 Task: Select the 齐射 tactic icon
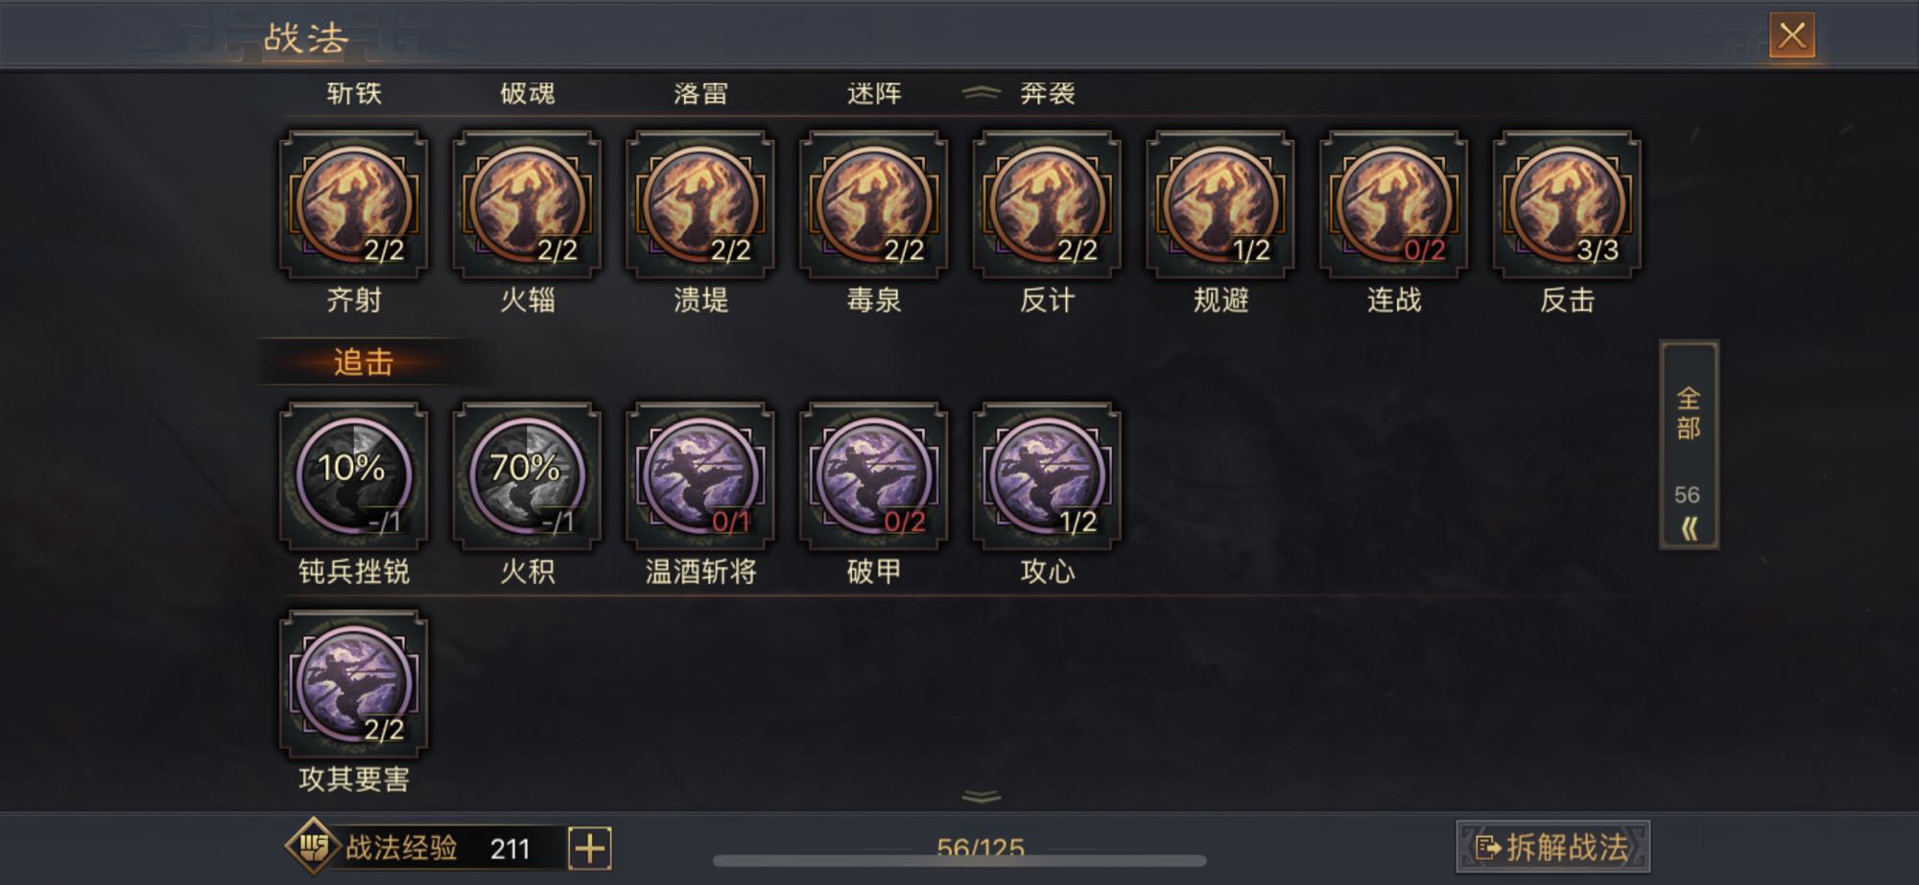tap(353, 205)
